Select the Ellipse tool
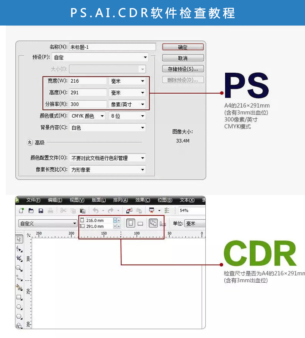Image resolution: width=305 pixels, height=338 pixels. (x=19, y=307)
